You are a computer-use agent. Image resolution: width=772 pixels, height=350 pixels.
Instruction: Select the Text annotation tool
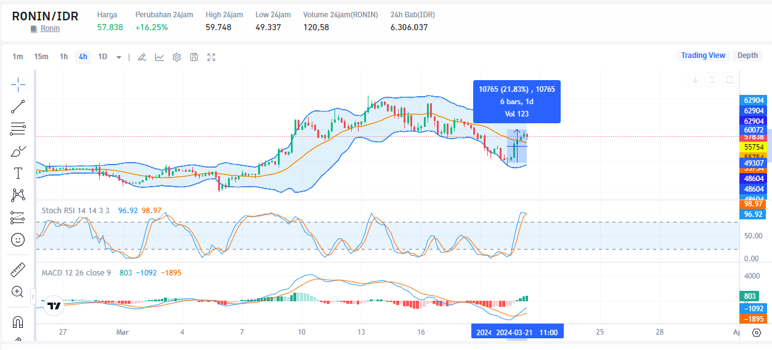pyautogui.click(x=18, y=173)
